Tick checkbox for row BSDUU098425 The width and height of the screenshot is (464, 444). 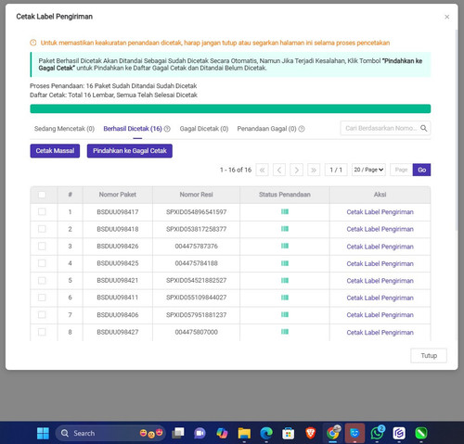pos(42,263)
